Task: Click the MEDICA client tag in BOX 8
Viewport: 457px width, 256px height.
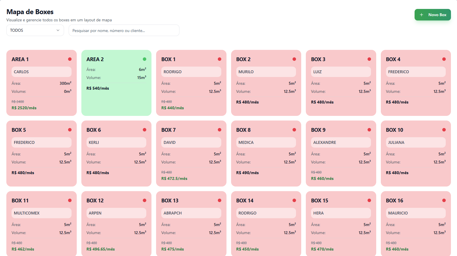Action: click(266, 142)
